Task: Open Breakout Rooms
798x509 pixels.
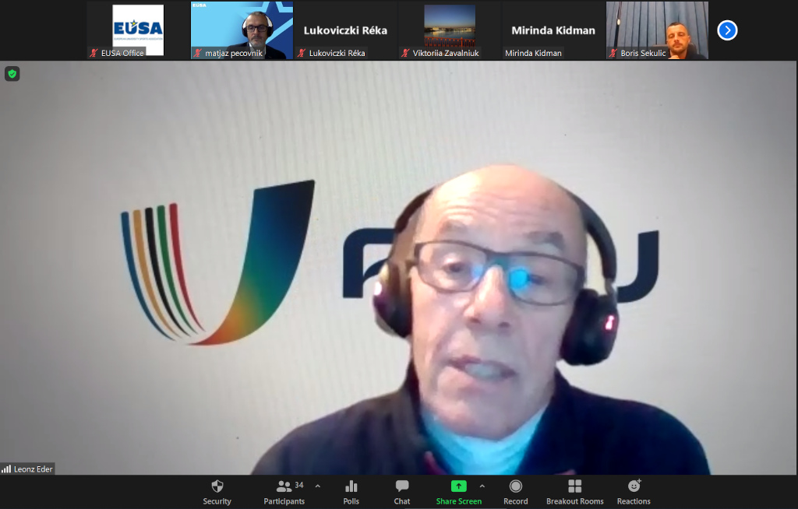Action: click(574, 491)
